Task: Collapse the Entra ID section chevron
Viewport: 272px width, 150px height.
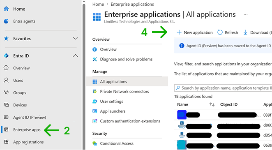Action: 75,55
